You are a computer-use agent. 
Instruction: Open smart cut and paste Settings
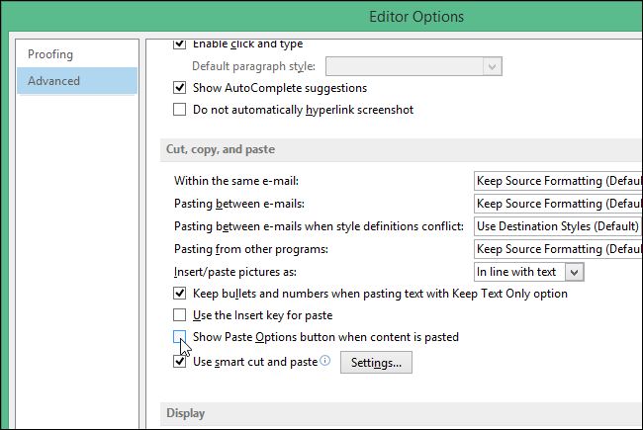click(376, 363)
